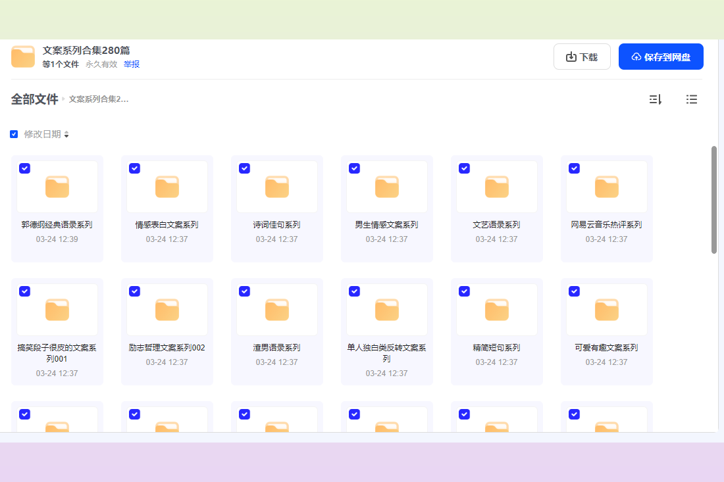Uncheck the 情感表白文案系列 checkbox
724x482 pixels.
tap(135, 168)
